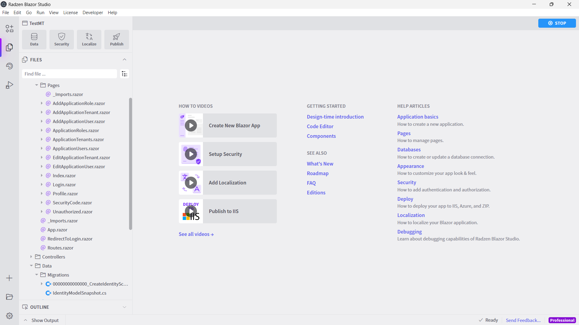This screenshot has width=579, height=325.
Task: Click the Localize button
Action: pos(89,39)
